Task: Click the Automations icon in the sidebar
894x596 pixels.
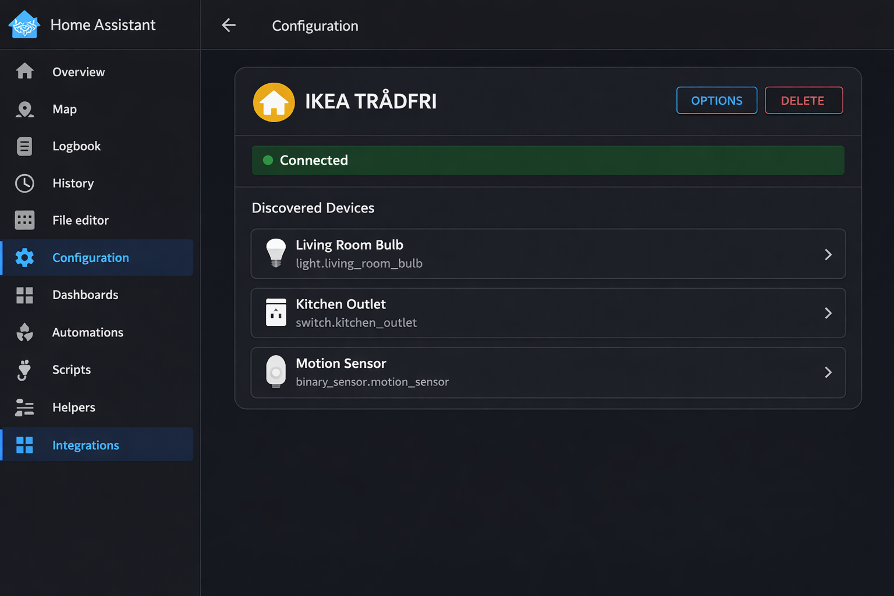Action: (x=24, y=332)
